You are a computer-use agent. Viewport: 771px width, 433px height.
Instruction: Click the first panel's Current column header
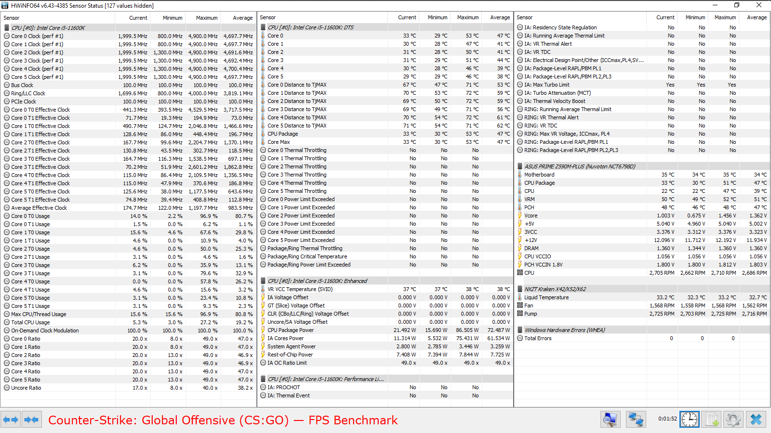coord(133,18)
